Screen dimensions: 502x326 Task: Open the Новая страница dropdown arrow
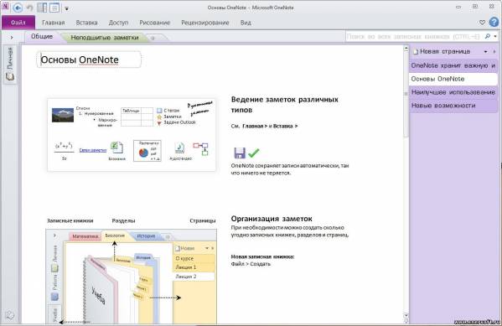pyautogui.click(x=486, y=52)
